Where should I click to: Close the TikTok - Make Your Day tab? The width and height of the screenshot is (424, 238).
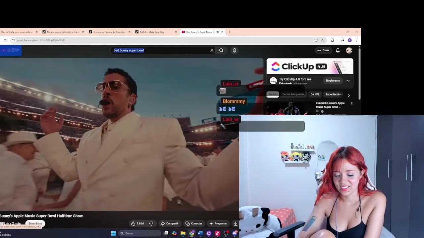pos(176,32)
